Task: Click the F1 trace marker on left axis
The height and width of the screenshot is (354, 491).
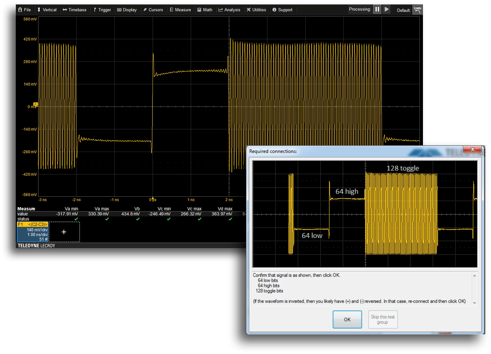Action: pos(36,104)
